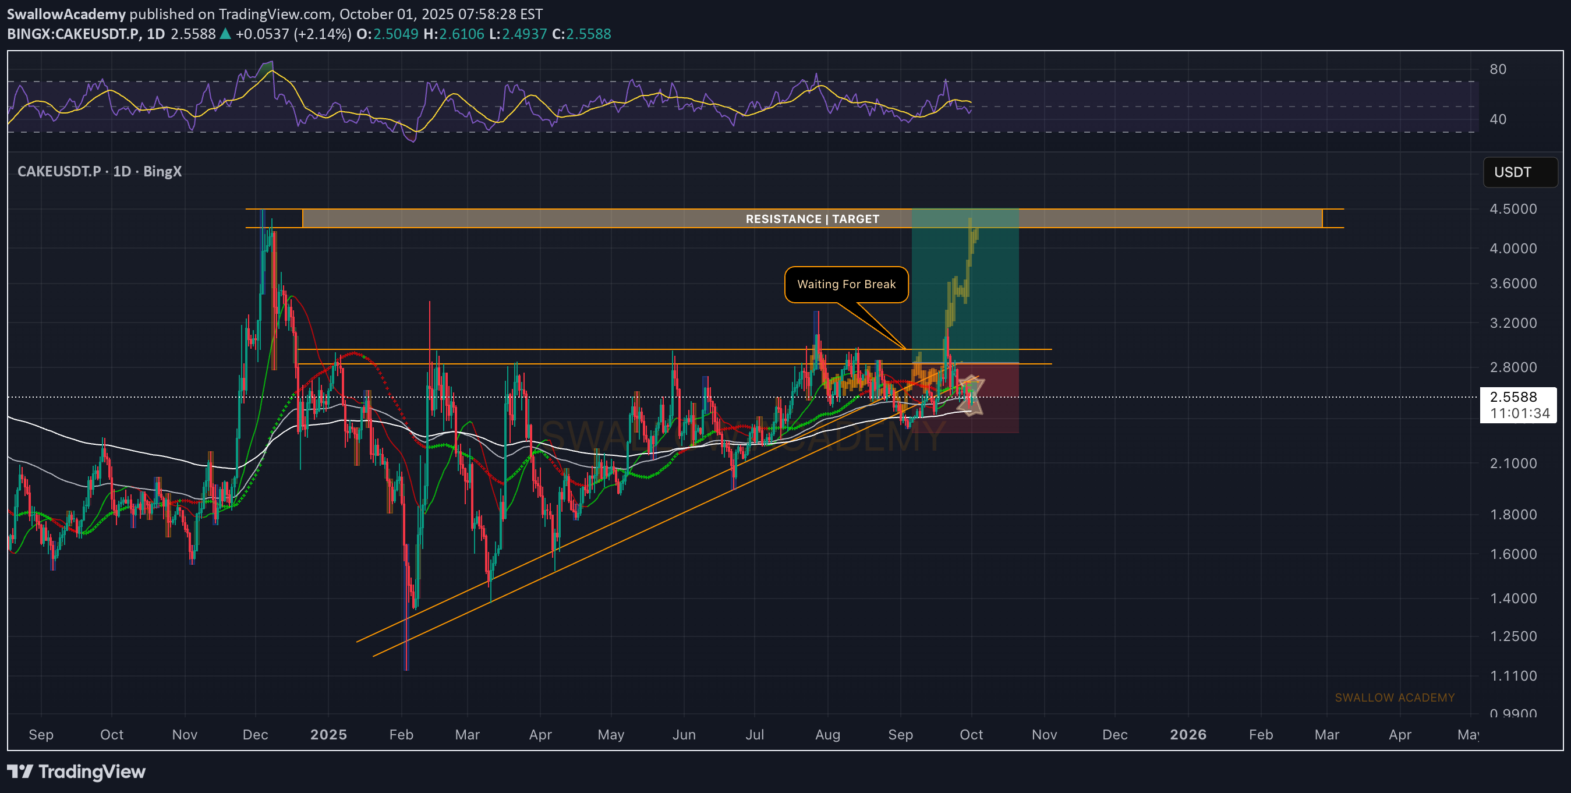Click the SwallowAcademy author name

pos(66,13)
